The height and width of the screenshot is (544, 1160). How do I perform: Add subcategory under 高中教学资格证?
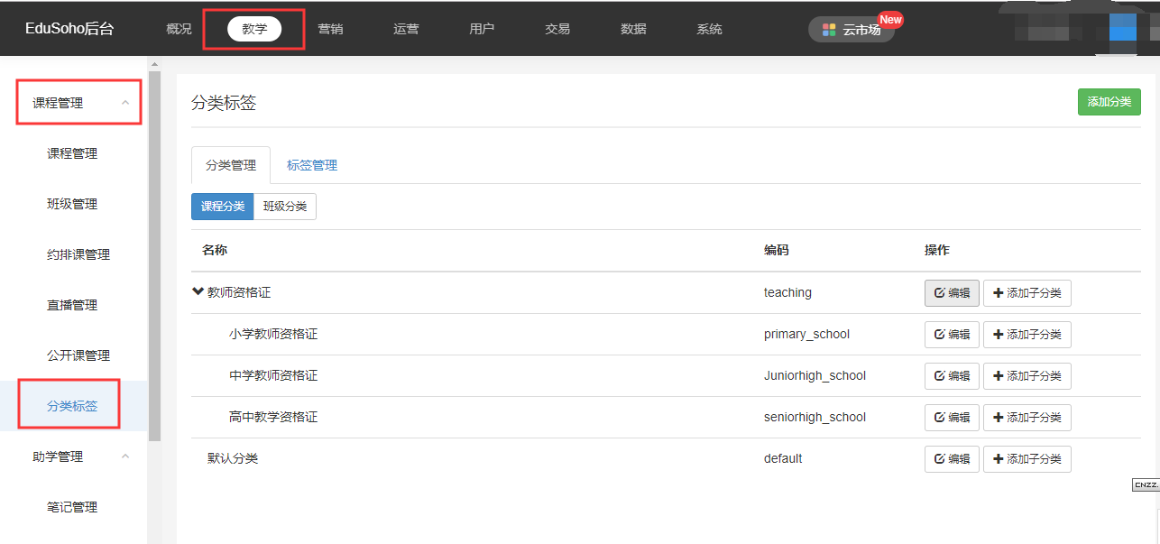[1027, 418]
